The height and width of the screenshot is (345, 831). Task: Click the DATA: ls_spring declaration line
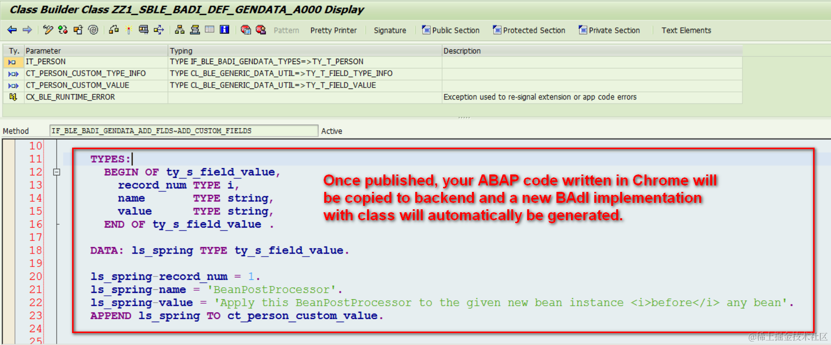coord(220,251)
